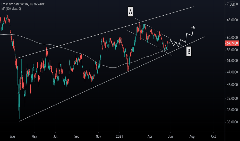The image size is (240, 141).
Task: Click the 60.0000 price axis label
Action: (x=232, y=37)
